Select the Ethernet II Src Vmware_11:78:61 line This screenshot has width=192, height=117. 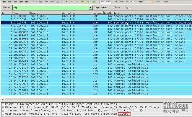pos(82,107)
